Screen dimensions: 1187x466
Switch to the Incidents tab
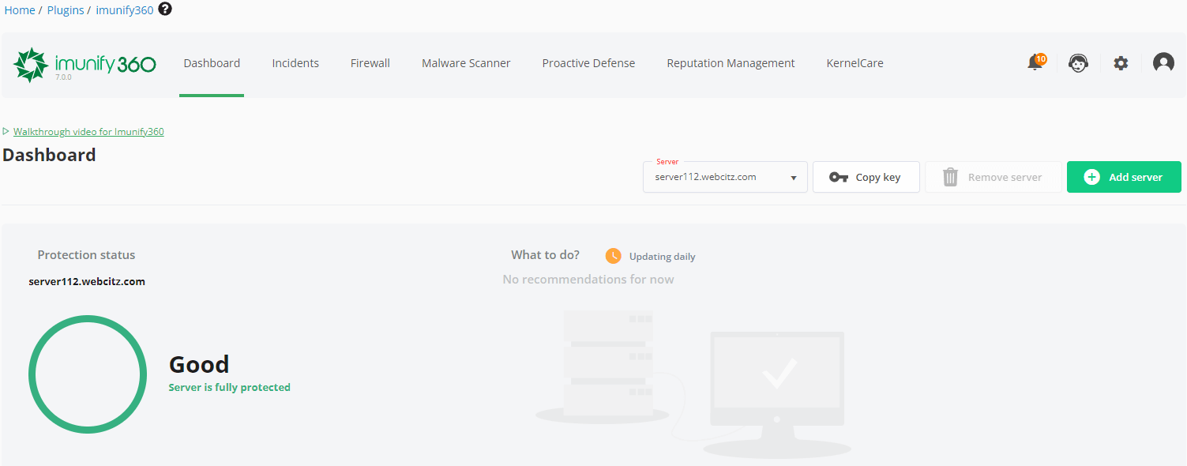point(295,63)
